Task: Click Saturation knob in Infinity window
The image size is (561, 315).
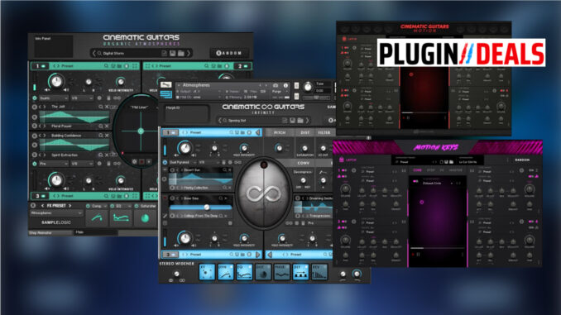Action: 304,148
